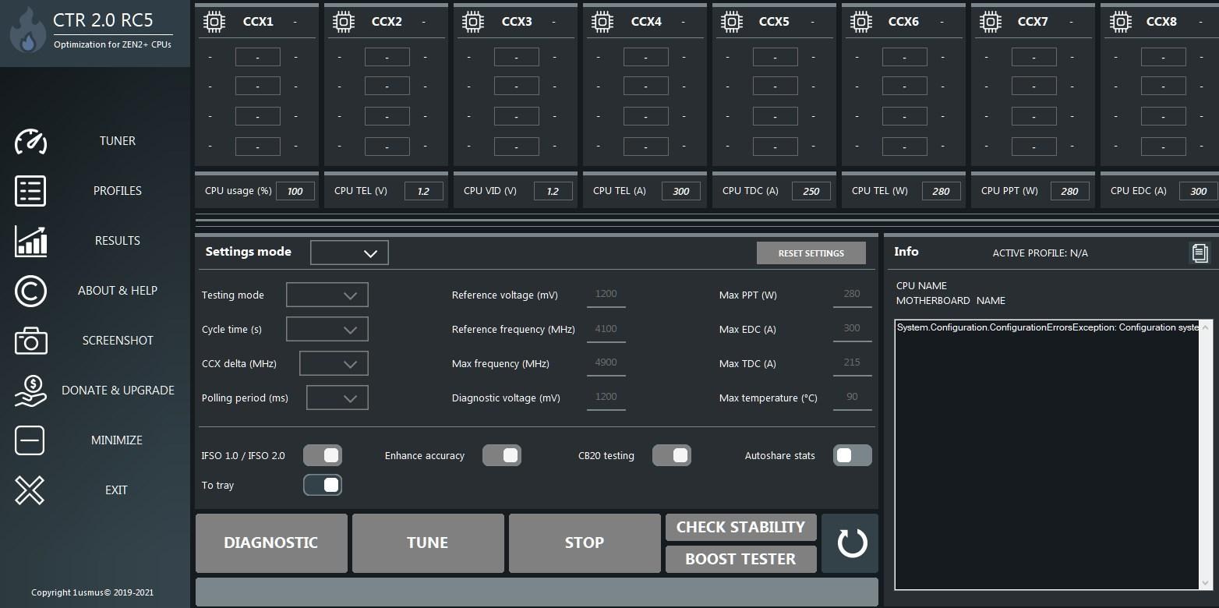Viewport: 1219px width, 608px height.
Task: Expand the Testing mode dropdown
Action: pos(327,295)
